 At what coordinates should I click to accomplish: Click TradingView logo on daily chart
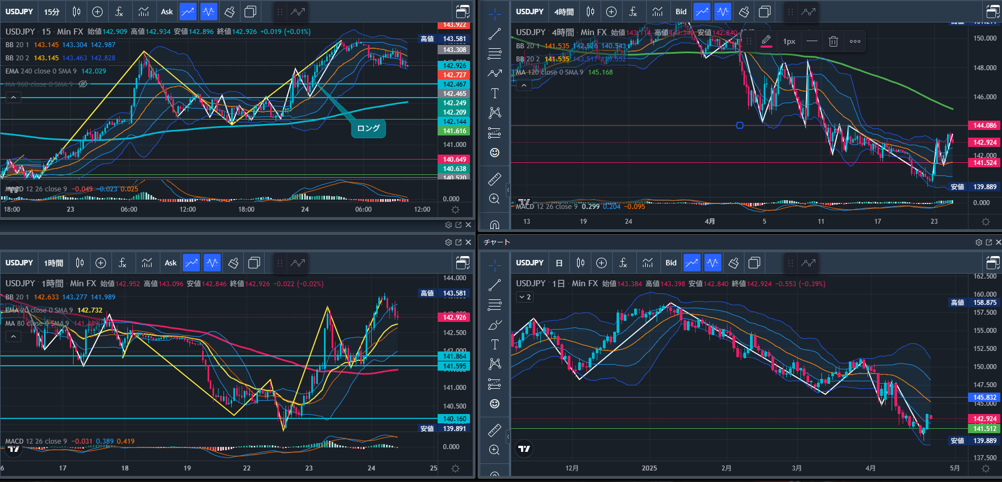point(524,449)
